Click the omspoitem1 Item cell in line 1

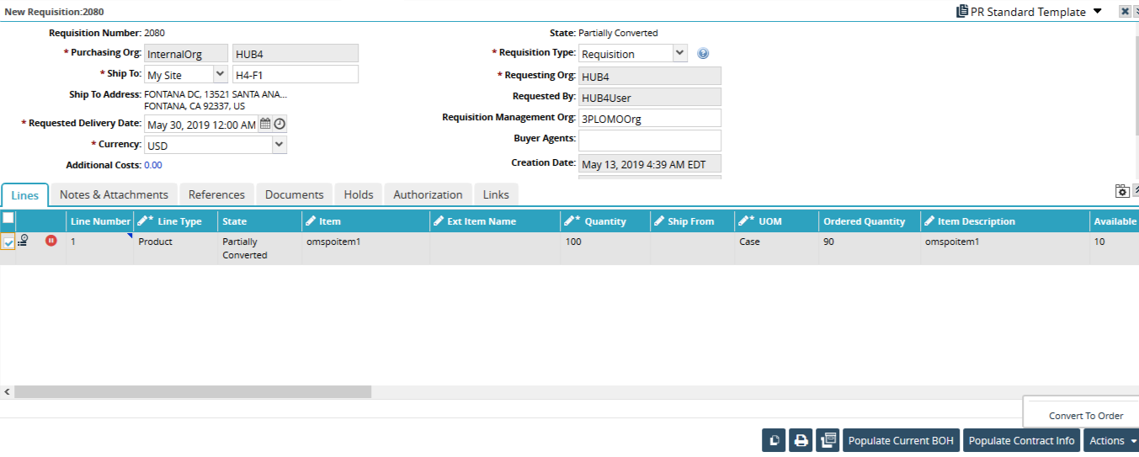pos(366,248)
